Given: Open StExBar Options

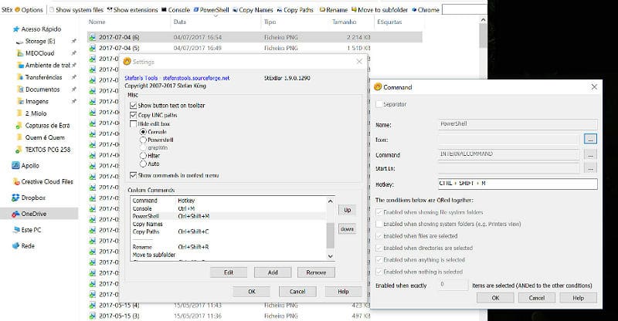Looking at the screenshot, I should click(29, 10).
